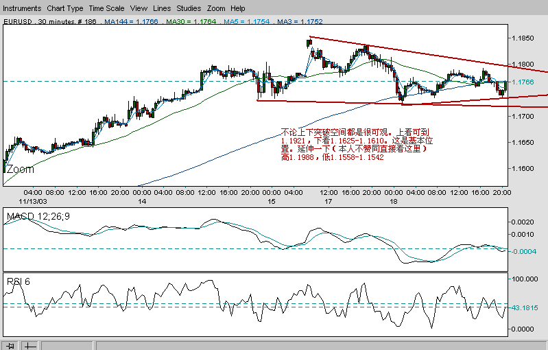Click the RSI 6 study label
This screenshot has width=548, height=350.
tap(18, 281)
